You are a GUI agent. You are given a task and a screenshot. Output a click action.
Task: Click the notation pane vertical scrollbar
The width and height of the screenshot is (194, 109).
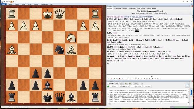[x=192, y=45]
